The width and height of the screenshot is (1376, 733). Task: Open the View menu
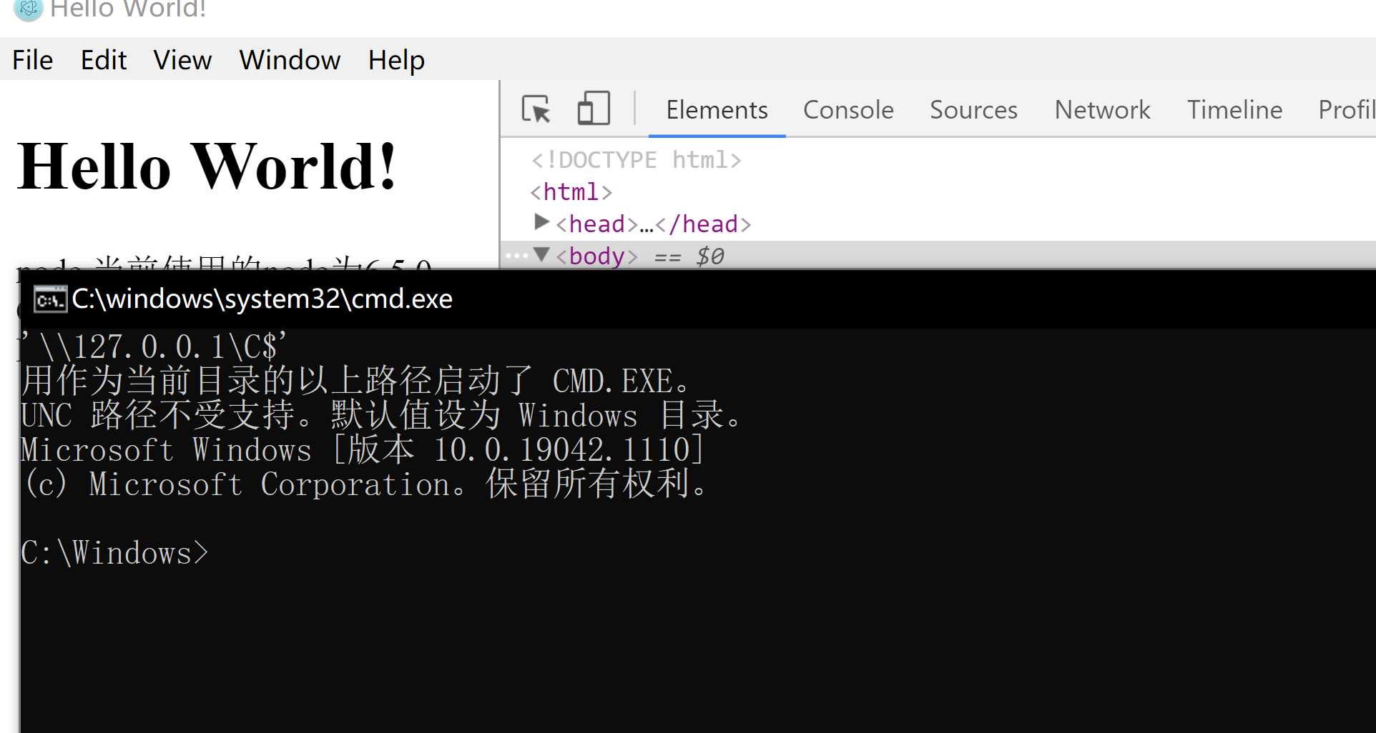[182, 60]
